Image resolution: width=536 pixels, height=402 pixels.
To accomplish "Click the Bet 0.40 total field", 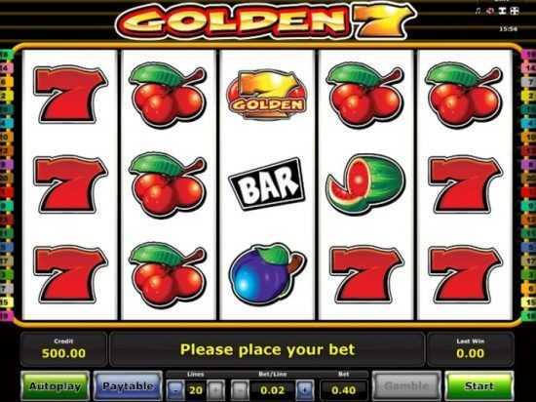I will [x=344, y=389].
